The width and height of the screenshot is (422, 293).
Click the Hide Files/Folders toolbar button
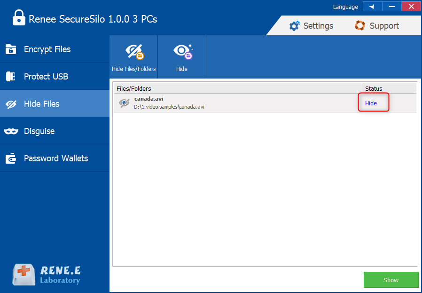click(x=133, y=57)
